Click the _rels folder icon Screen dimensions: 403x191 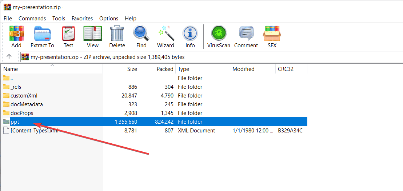(6, 87)
